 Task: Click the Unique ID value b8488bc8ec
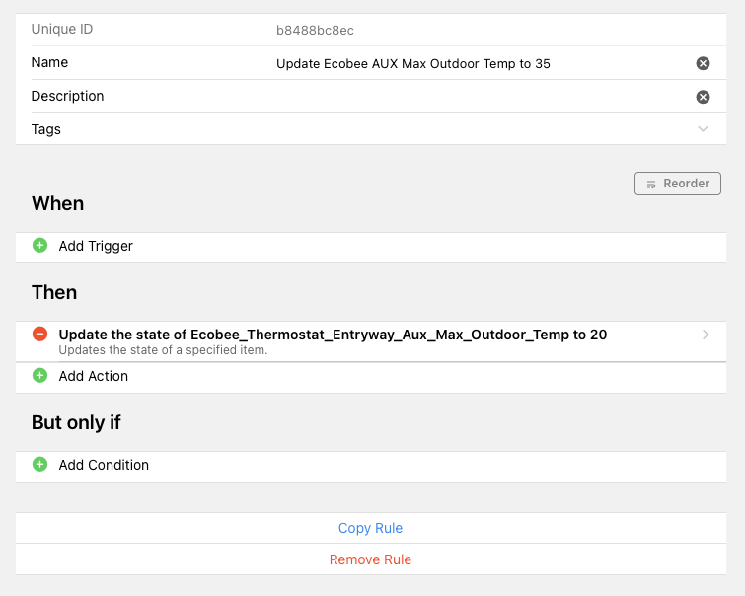click(x=315, y=31)
